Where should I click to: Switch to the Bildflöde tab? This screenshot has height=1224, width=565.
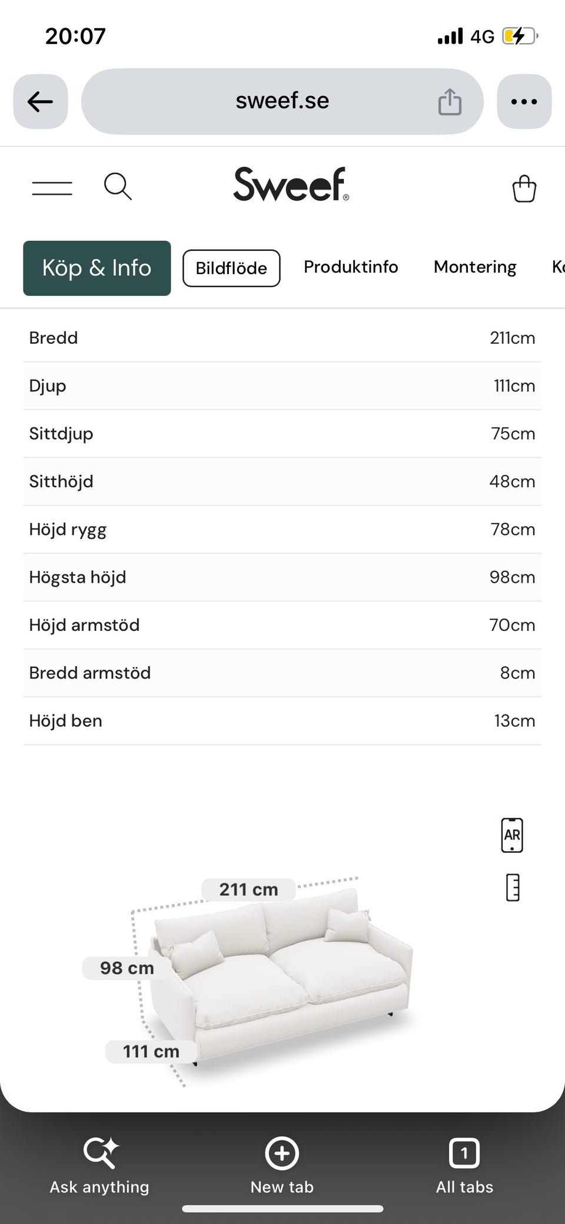tap(231, 268)
